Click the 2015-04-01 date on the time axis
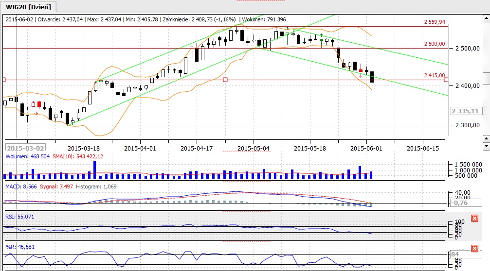 click(x=140, y=149)
